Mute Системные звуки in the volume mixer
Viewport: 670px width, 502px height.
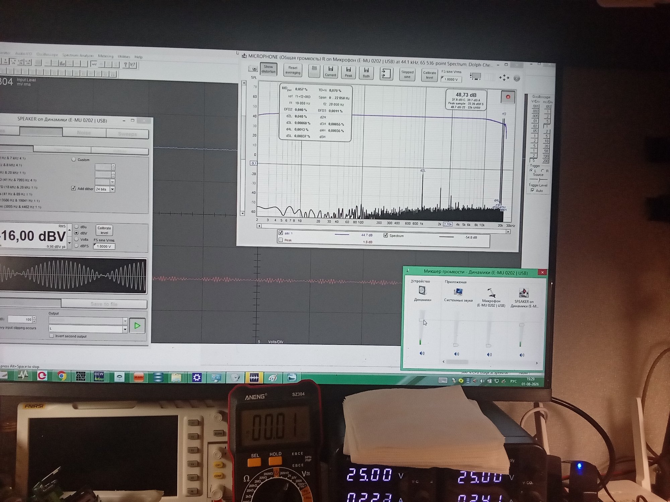(457, 354)
